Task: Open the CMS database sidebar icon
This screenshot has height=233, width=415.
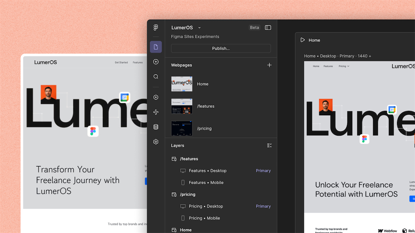Action: coord(156,127)
